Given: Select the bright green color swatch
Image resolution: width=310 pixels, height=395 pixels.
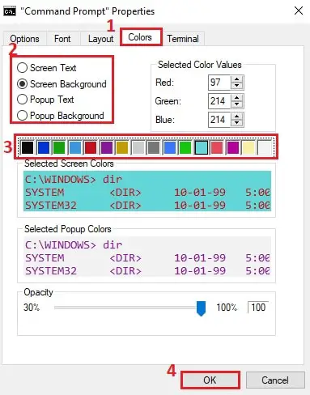Looking at the screenshot, I should point(185,147).
